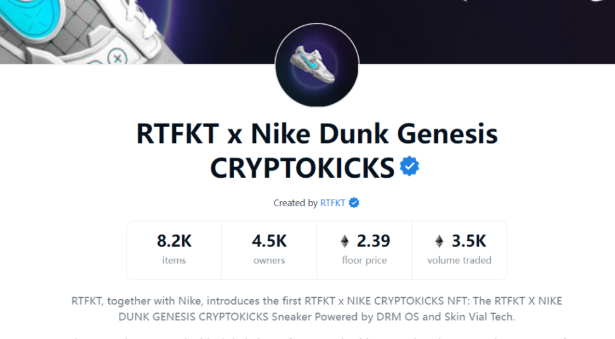Click the circled X on the banner sneaker

tap(117, 58)
